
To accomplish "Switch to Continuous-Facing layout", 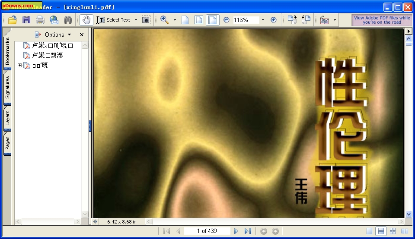I will (393, 231).
